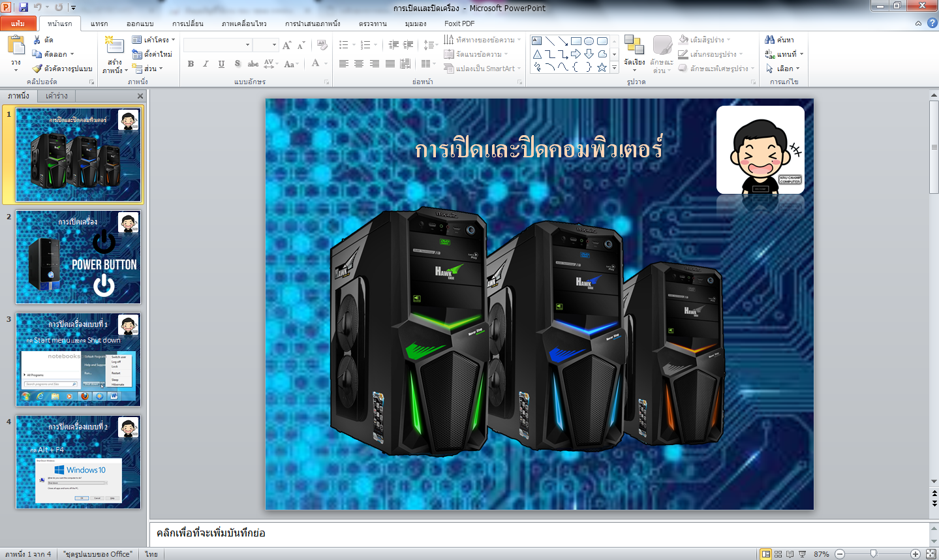Click the File (แฟ้ม) button
This screenshot has width=939, height=560.
pyautogui.click(x=18, y=23)
